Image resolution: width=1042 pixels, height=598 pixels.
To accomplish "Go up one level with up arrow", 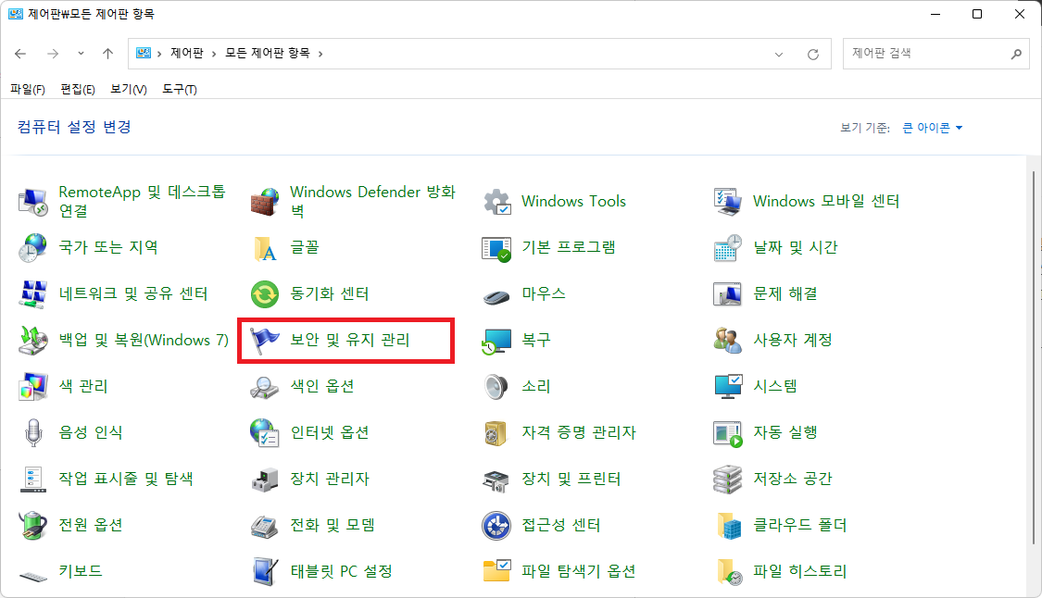I will pos(107,54).
